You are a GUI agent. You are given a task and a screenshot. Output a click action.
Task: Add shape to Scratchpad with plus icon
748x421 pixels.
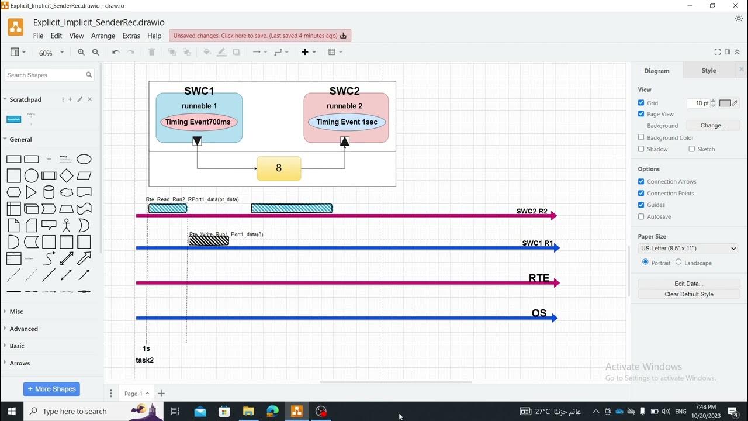(x=70, y=99)
